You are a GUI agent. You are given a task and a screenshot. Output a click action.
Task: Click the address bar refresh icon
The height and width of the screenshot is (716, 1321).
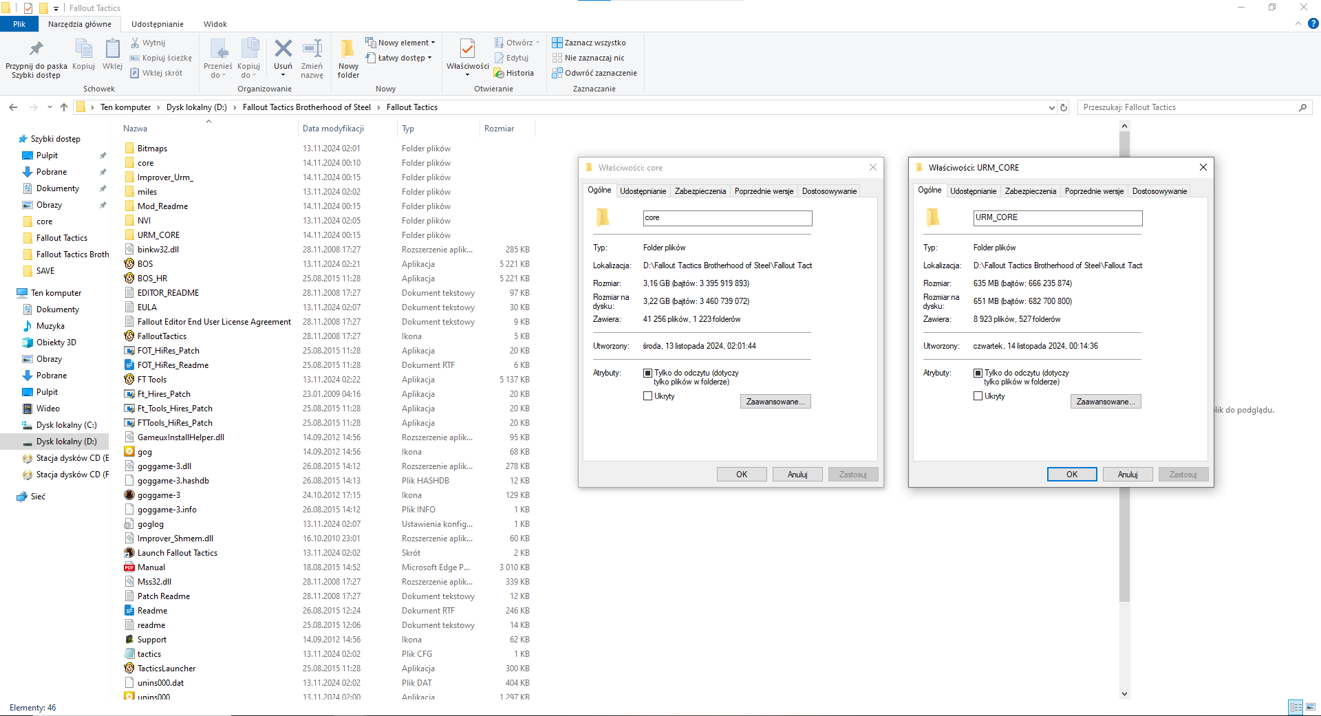click(x=1064, y=107)
